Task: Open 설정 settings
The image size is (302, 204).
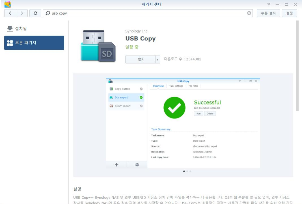Action: (x=290, y=13)
